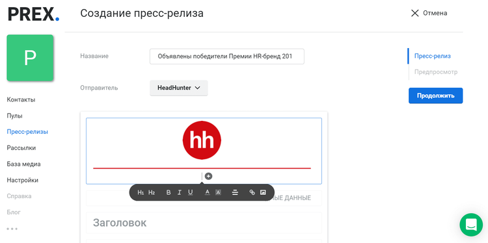Click the Заголовок headline field
The width and height of the screenshot is (488, 243).
tap(204, 223)
